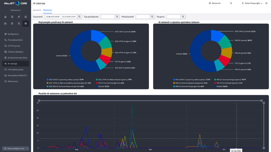Open the Pomocník help link

pos(215,3)
